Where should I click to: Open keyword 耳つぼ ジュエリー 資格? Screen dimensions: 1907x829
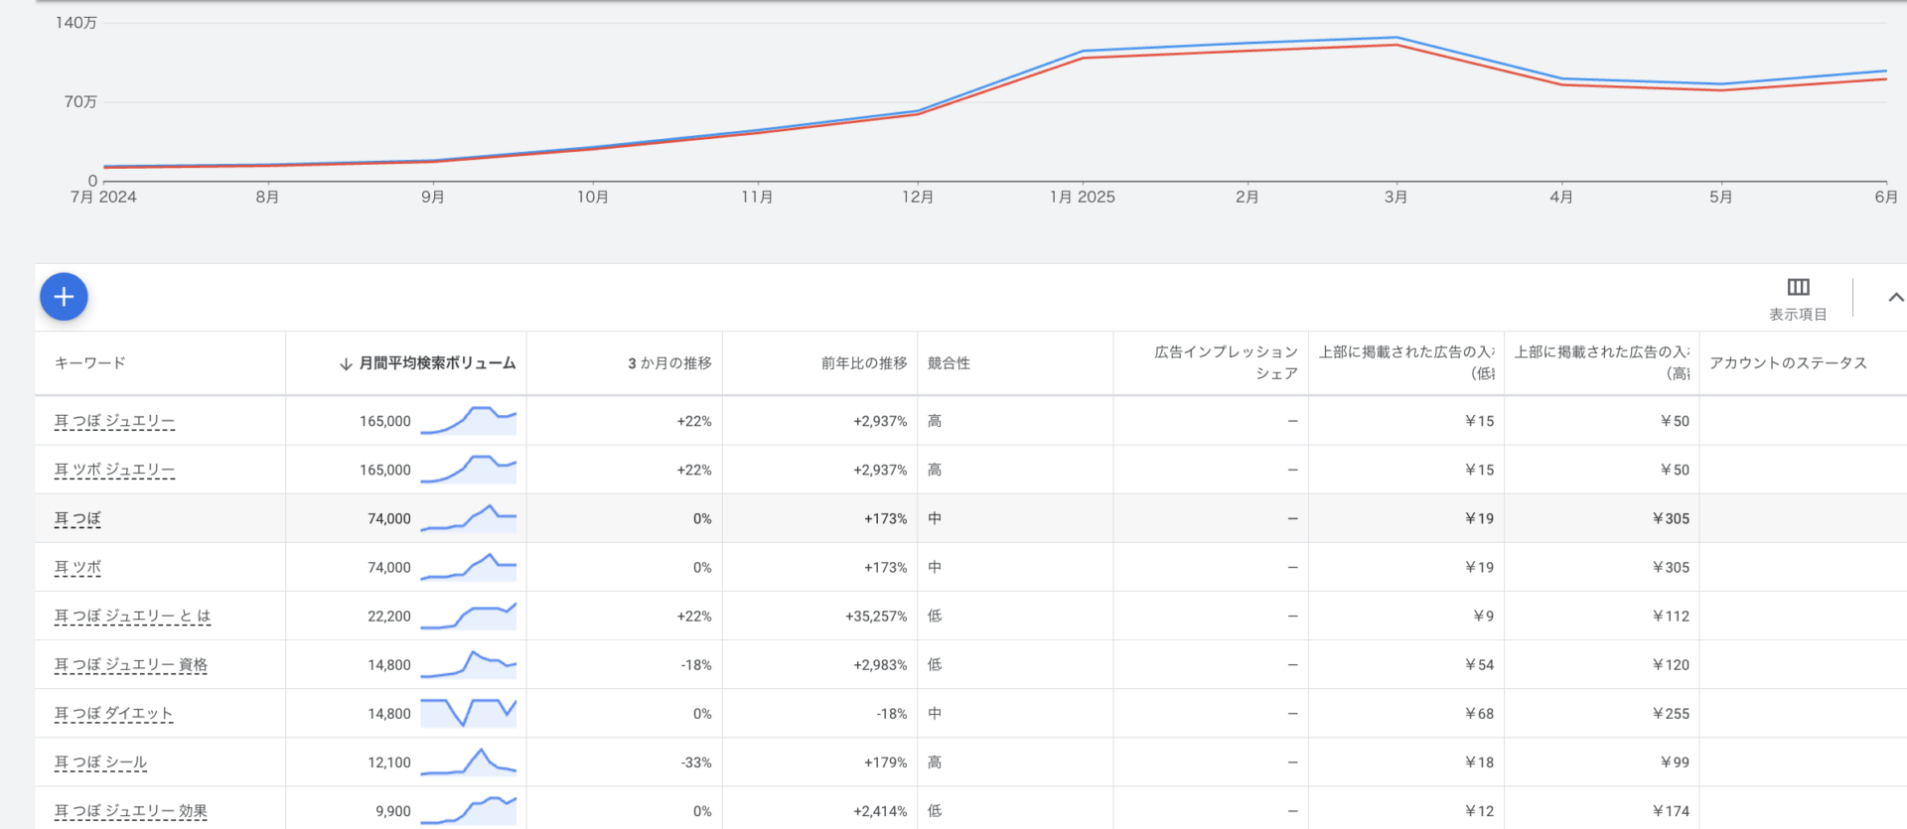click(x=130, y=665)
